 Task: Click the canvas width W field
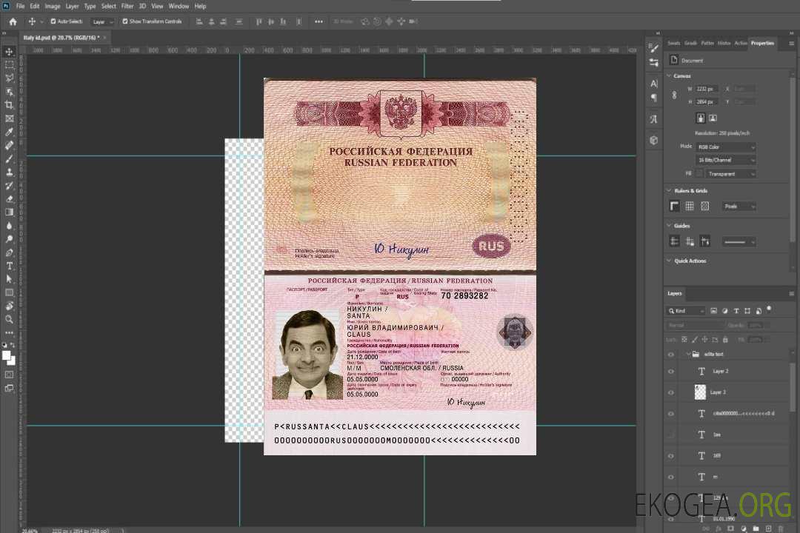coord(707,89)
